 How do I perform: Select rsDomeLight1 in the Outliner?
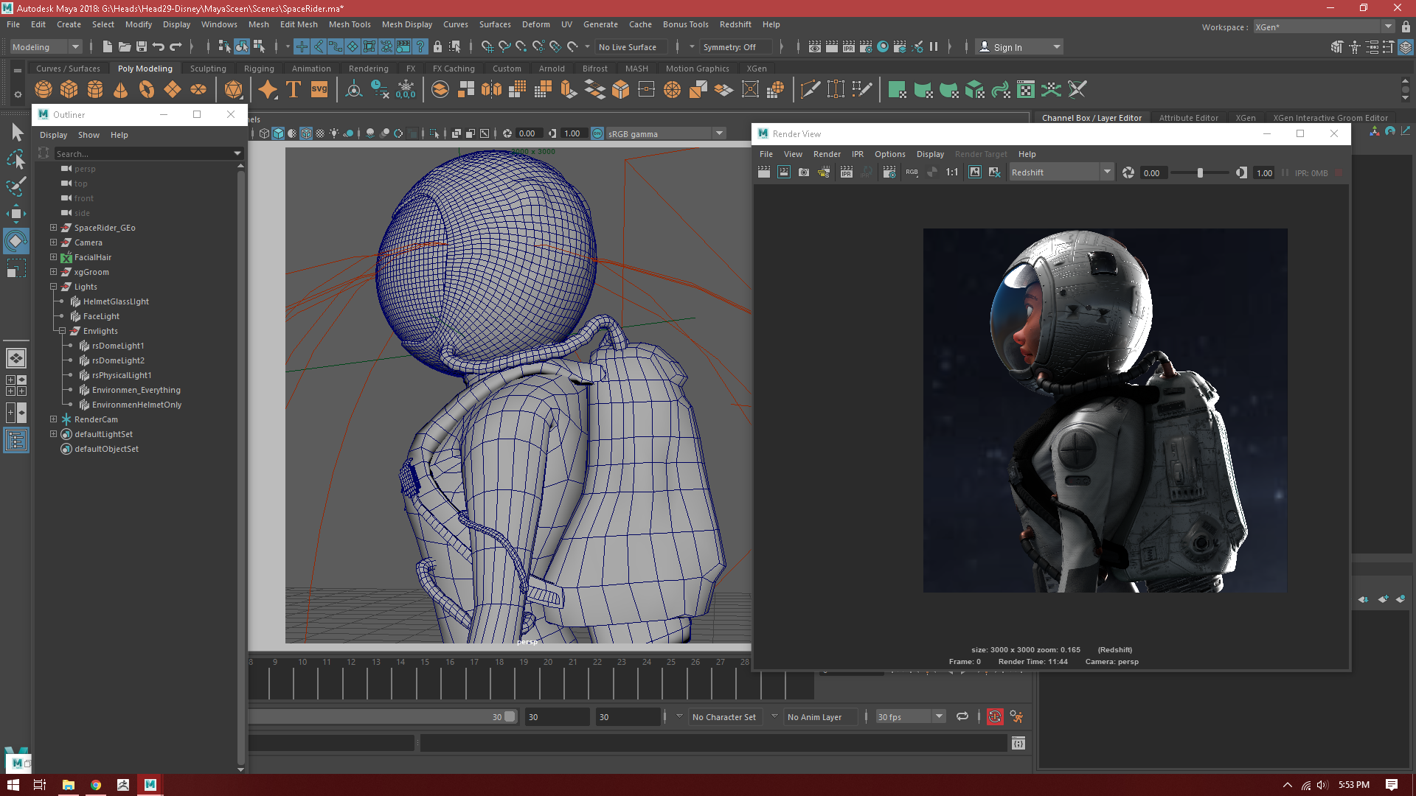118,346
